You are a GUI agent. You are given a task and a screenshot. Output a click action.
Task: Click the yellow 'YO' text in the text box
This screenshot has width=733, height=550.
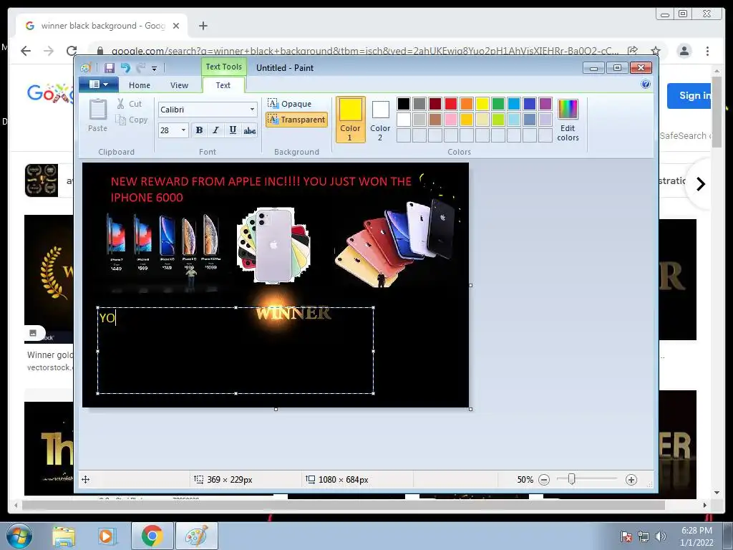107,318
